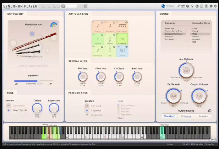Toggle power button on Stac./Fast reps tile
This screenshot has height=149, width=219.
click(126, 22)
